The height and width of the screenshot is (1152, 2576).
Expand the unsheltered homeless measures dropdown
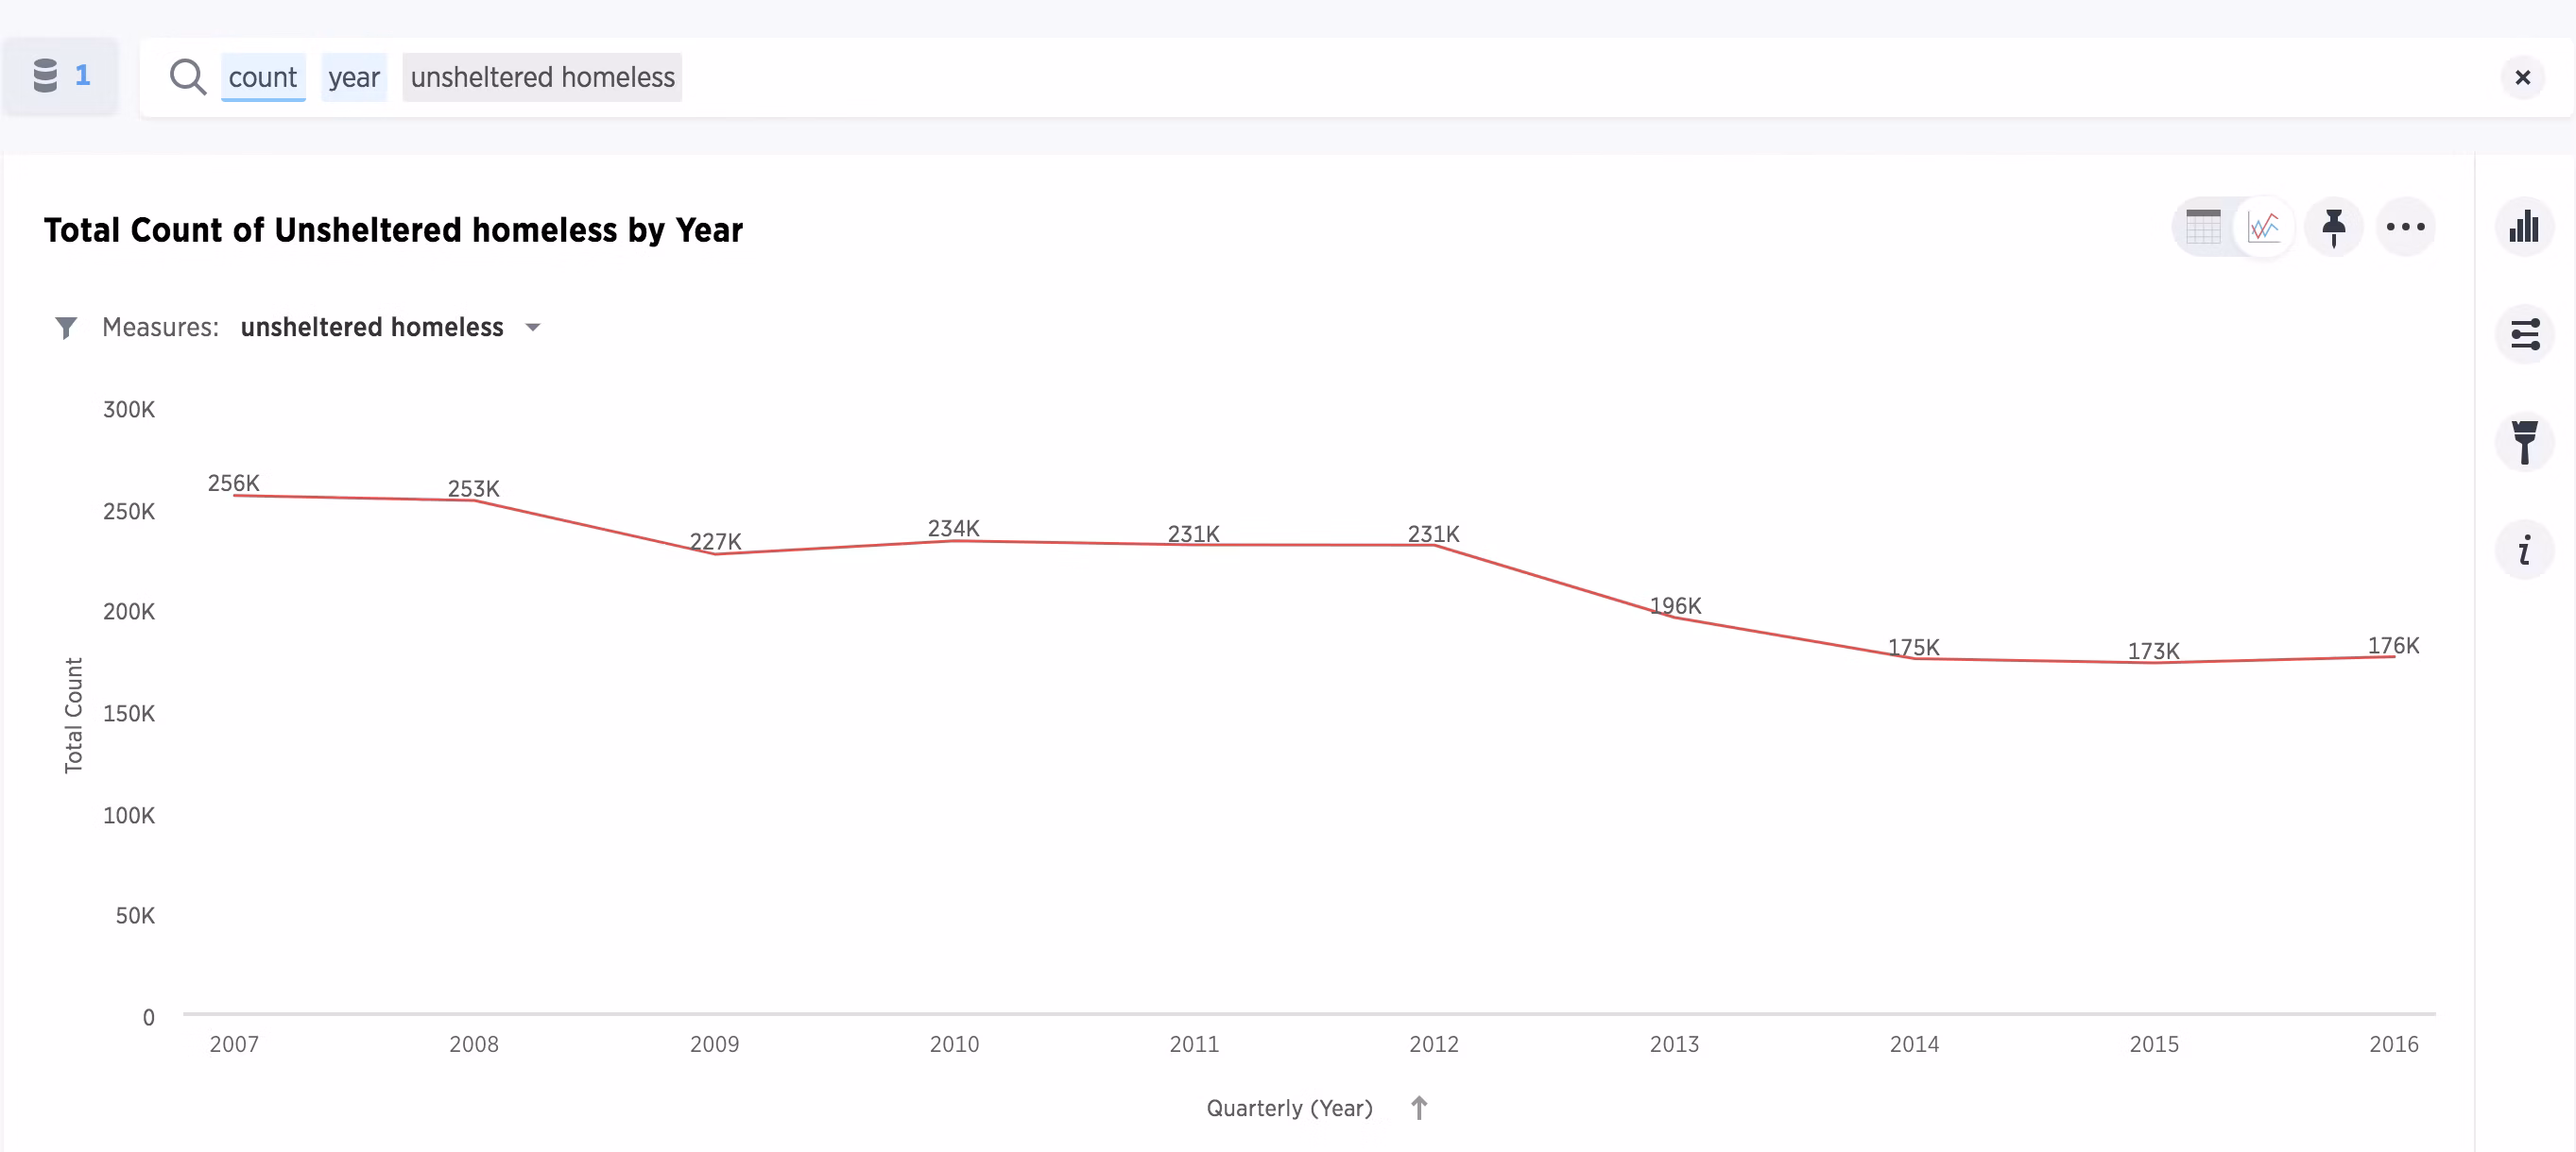click(533, 328)
